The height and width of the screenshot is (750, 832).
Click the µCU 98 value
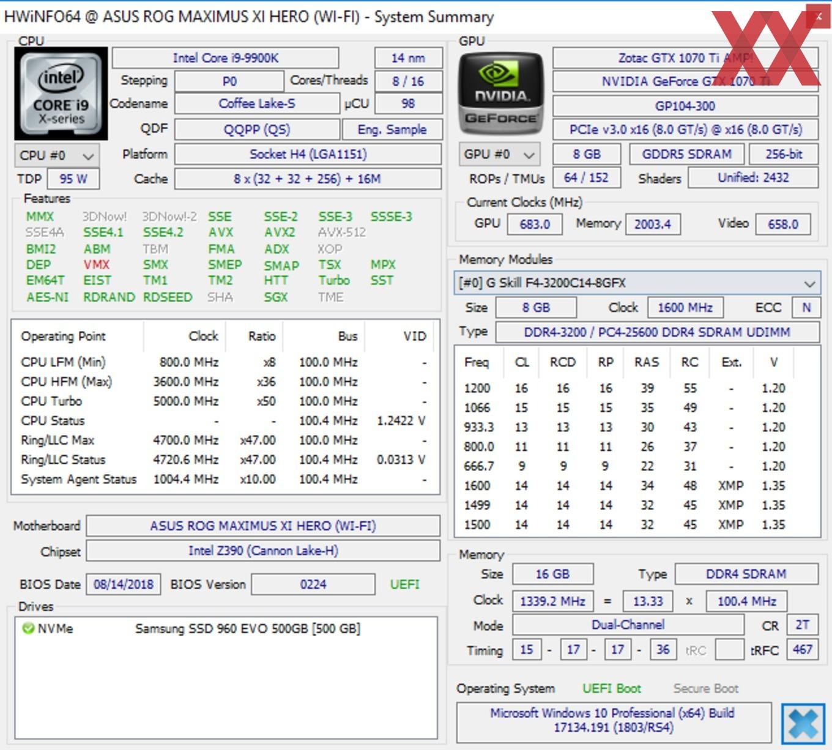pyautogui.click(x=408, y=103)
